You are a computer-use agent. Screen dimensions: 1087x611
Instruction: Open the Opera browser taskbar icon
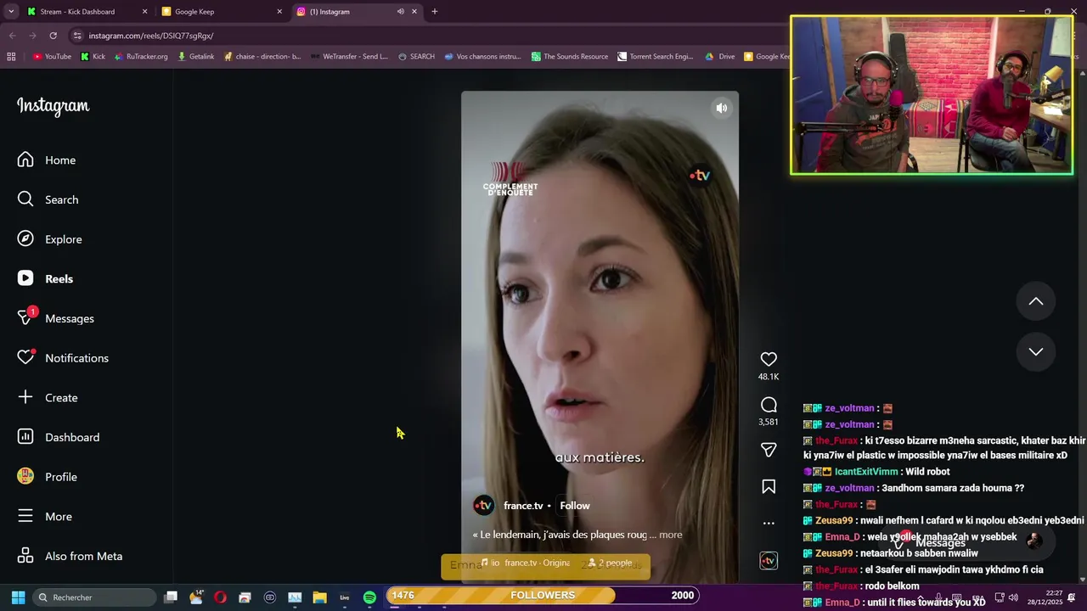click(x=220, y=597)
